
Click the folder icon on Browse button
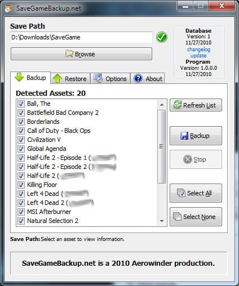click(x=69, y=53)
